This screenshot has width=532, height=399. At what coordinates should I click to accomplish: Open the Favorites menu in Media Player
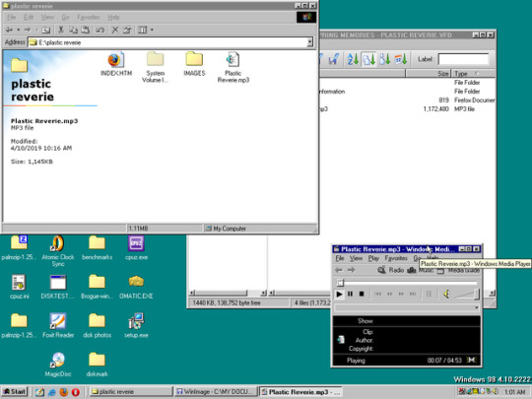(x=396, y=258)
